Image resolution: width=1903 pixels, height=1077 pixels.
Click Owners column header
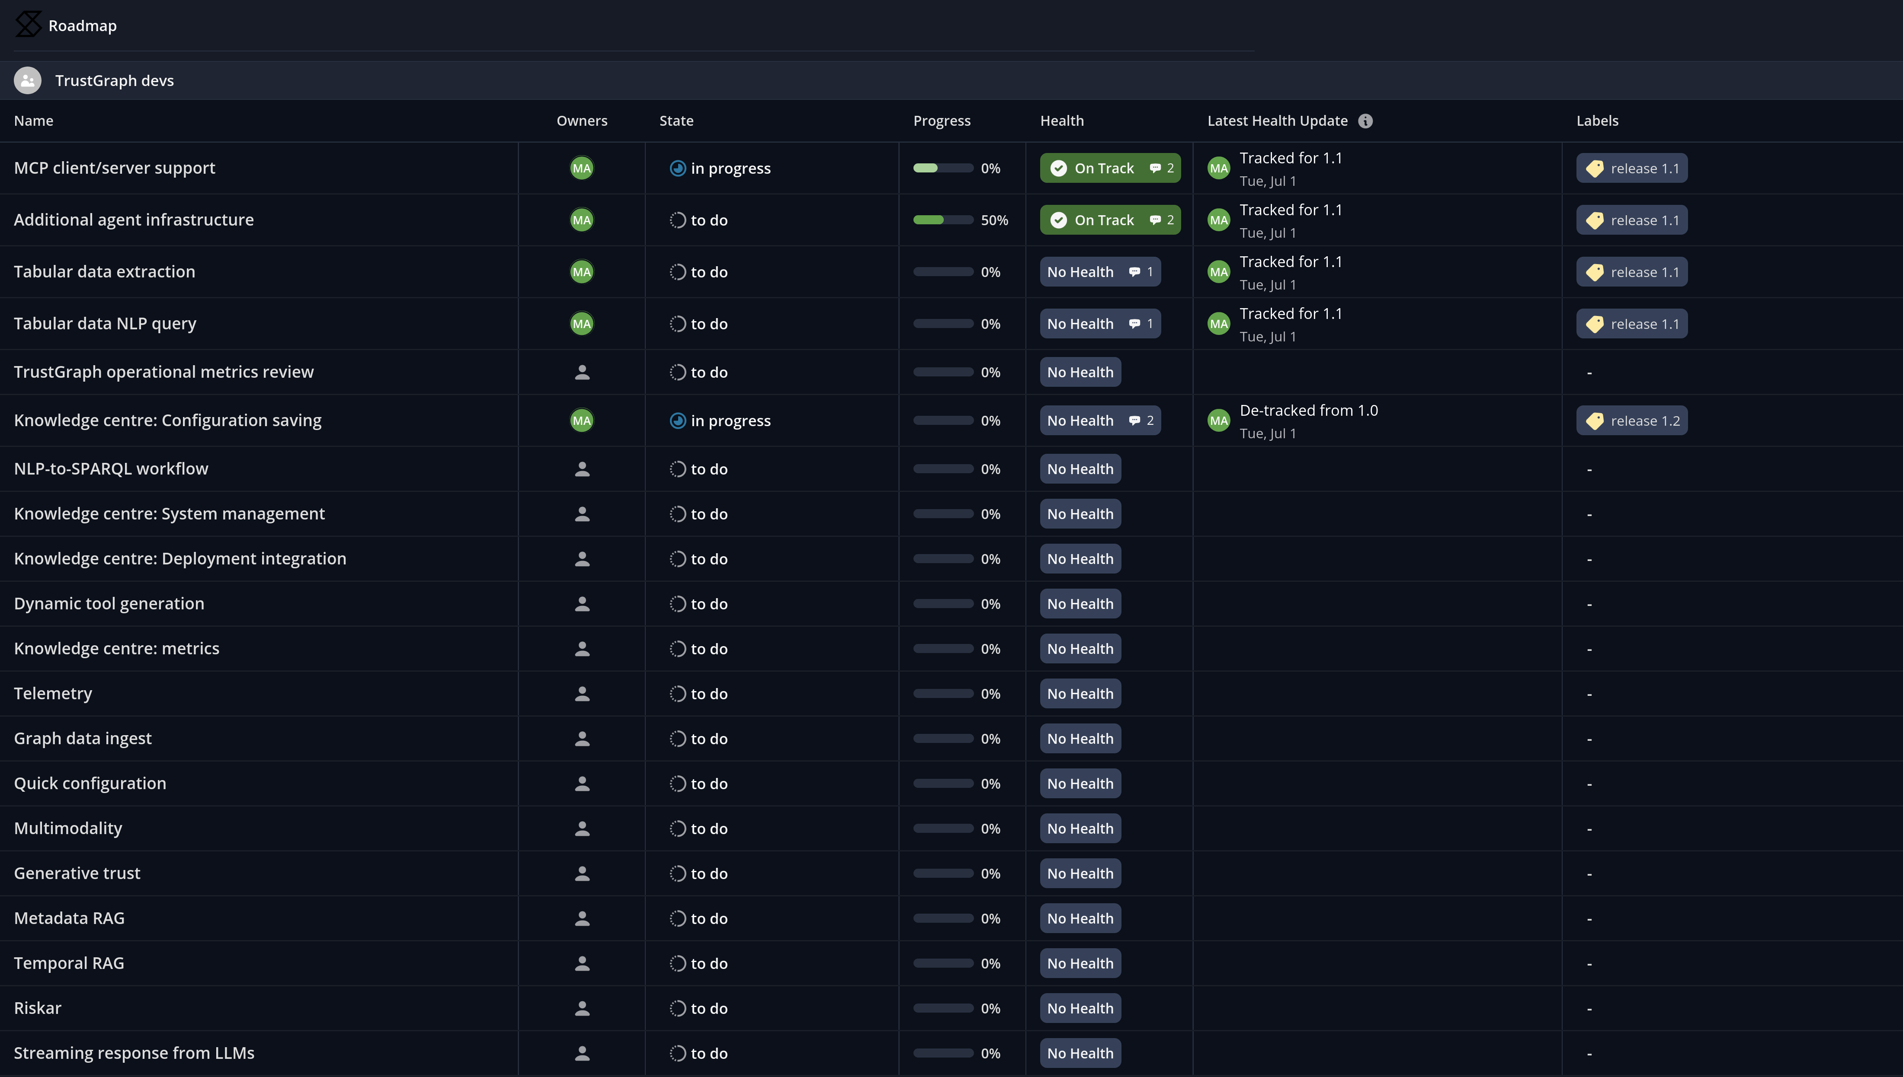pos(582,121)
